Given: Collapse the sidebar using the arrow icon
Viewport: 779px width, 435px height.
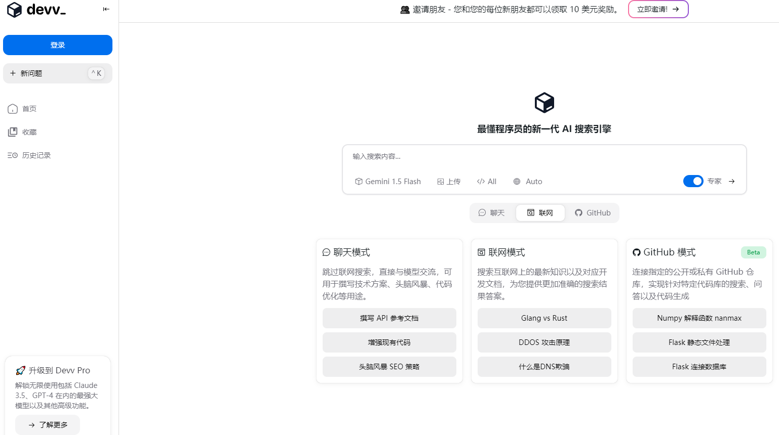Looking at the screenshot, I should pyautogui.click(x=106, y=9).
